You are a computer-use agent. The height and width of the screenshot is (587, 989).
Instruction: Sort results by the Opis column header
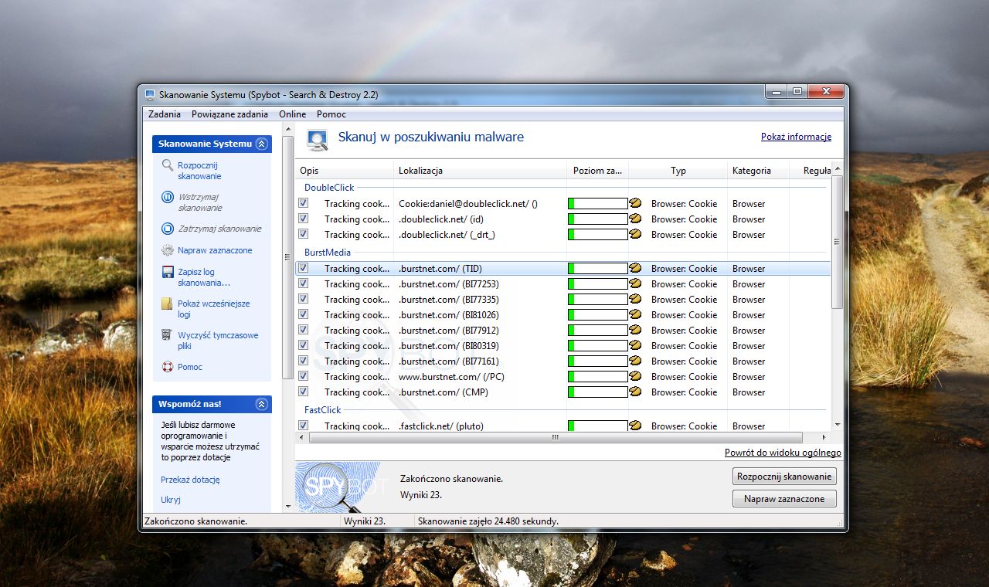coord(345,171)
